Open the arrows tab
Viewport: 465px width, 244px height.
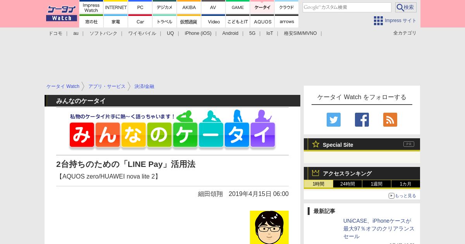click(286, 21)
